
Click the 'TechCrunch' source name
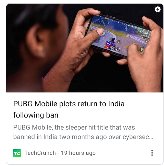pos(40,153)
